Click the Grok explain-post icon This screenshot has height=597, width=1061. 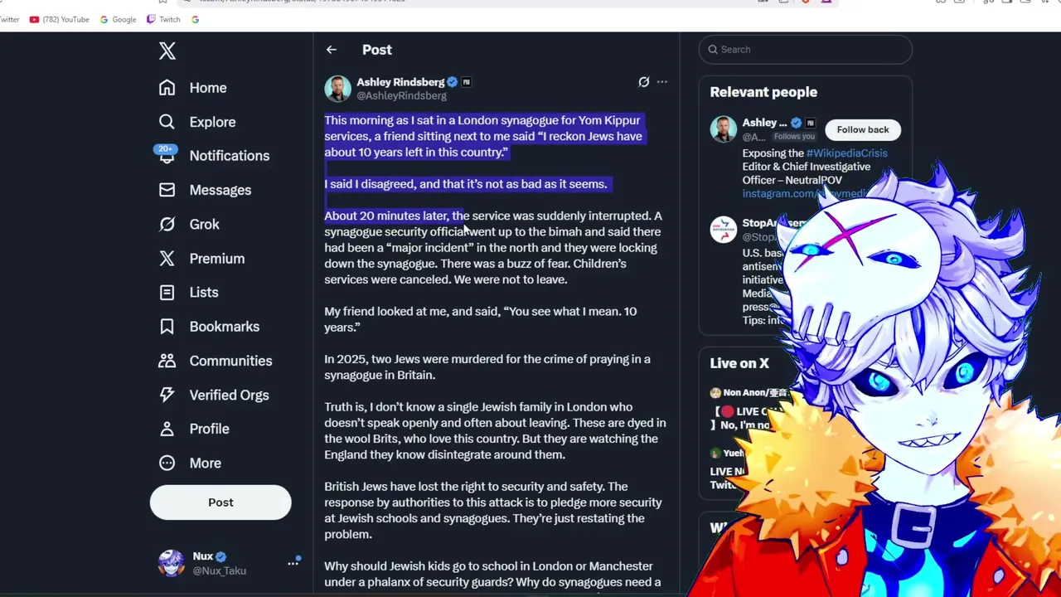644,82
